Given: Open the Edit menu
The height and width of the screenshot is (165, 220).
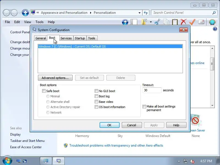Looking at the screenshot, I should 17,22.
